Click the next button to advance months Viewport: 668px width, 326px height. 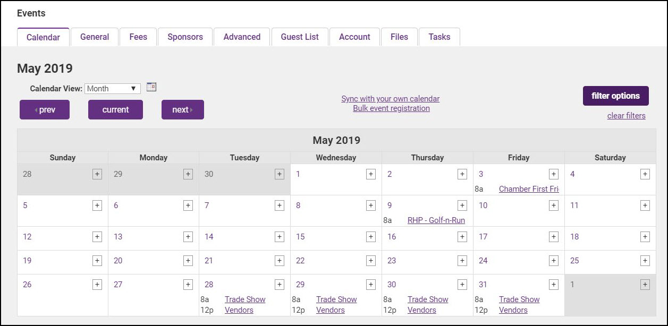tap(183, 109)
